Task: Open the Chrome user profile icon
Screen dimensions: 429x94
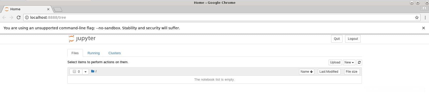Action: pyautogui.click(x=424, y=8)
